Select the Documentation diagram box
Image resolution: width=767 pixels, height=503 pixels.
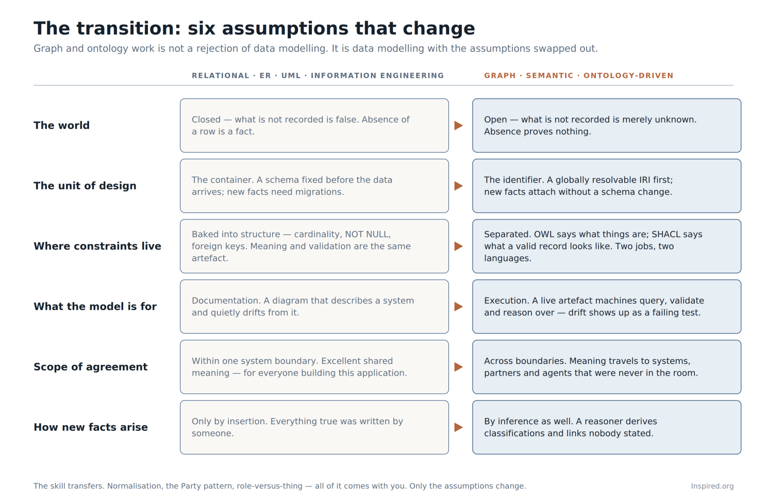[x=314, y=307]
